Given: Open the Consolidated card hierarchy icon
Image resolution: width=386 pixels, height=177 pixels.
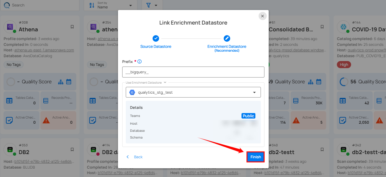Looking at the screenshot, I should pos(310,82).
